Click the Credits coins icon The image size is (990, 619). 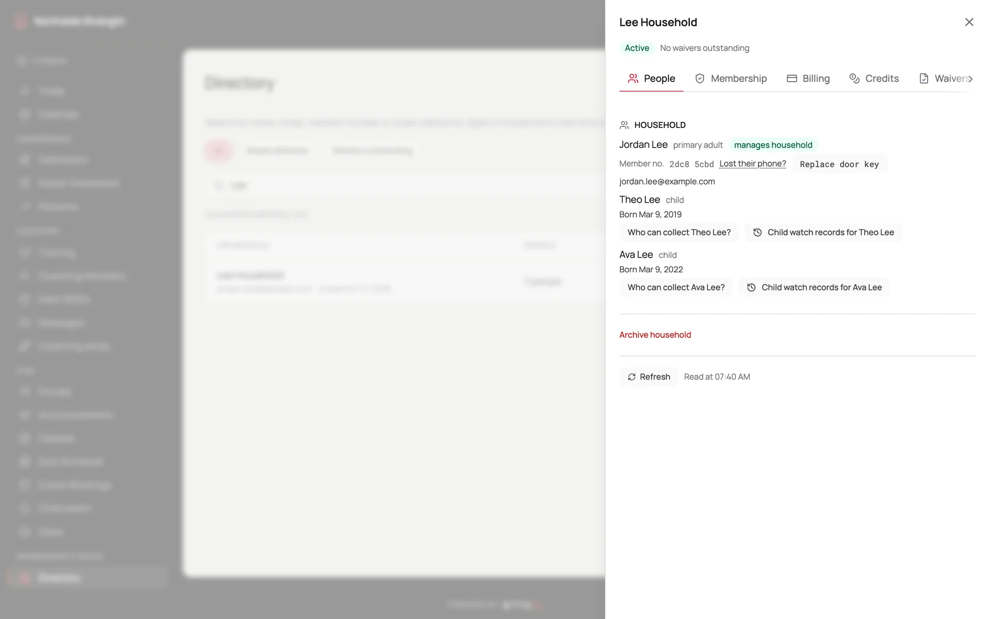point(854,78)
